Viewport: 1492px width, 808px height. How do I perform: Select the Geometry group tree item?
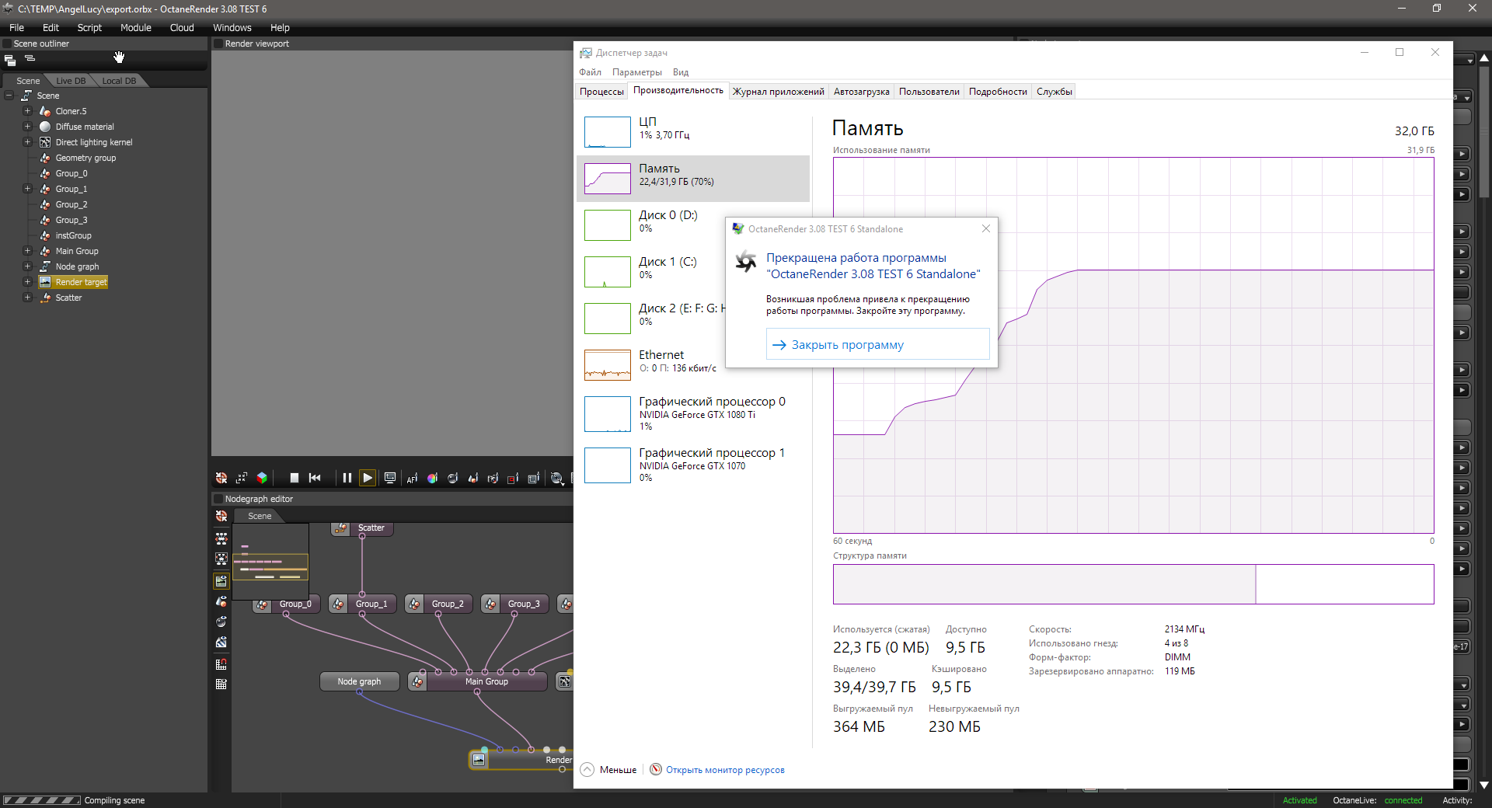pos(85,158)
